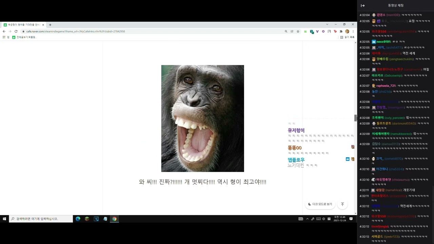Open the purple V extension icon
Screen dimensions: 434x244
(x=317, y=31)
